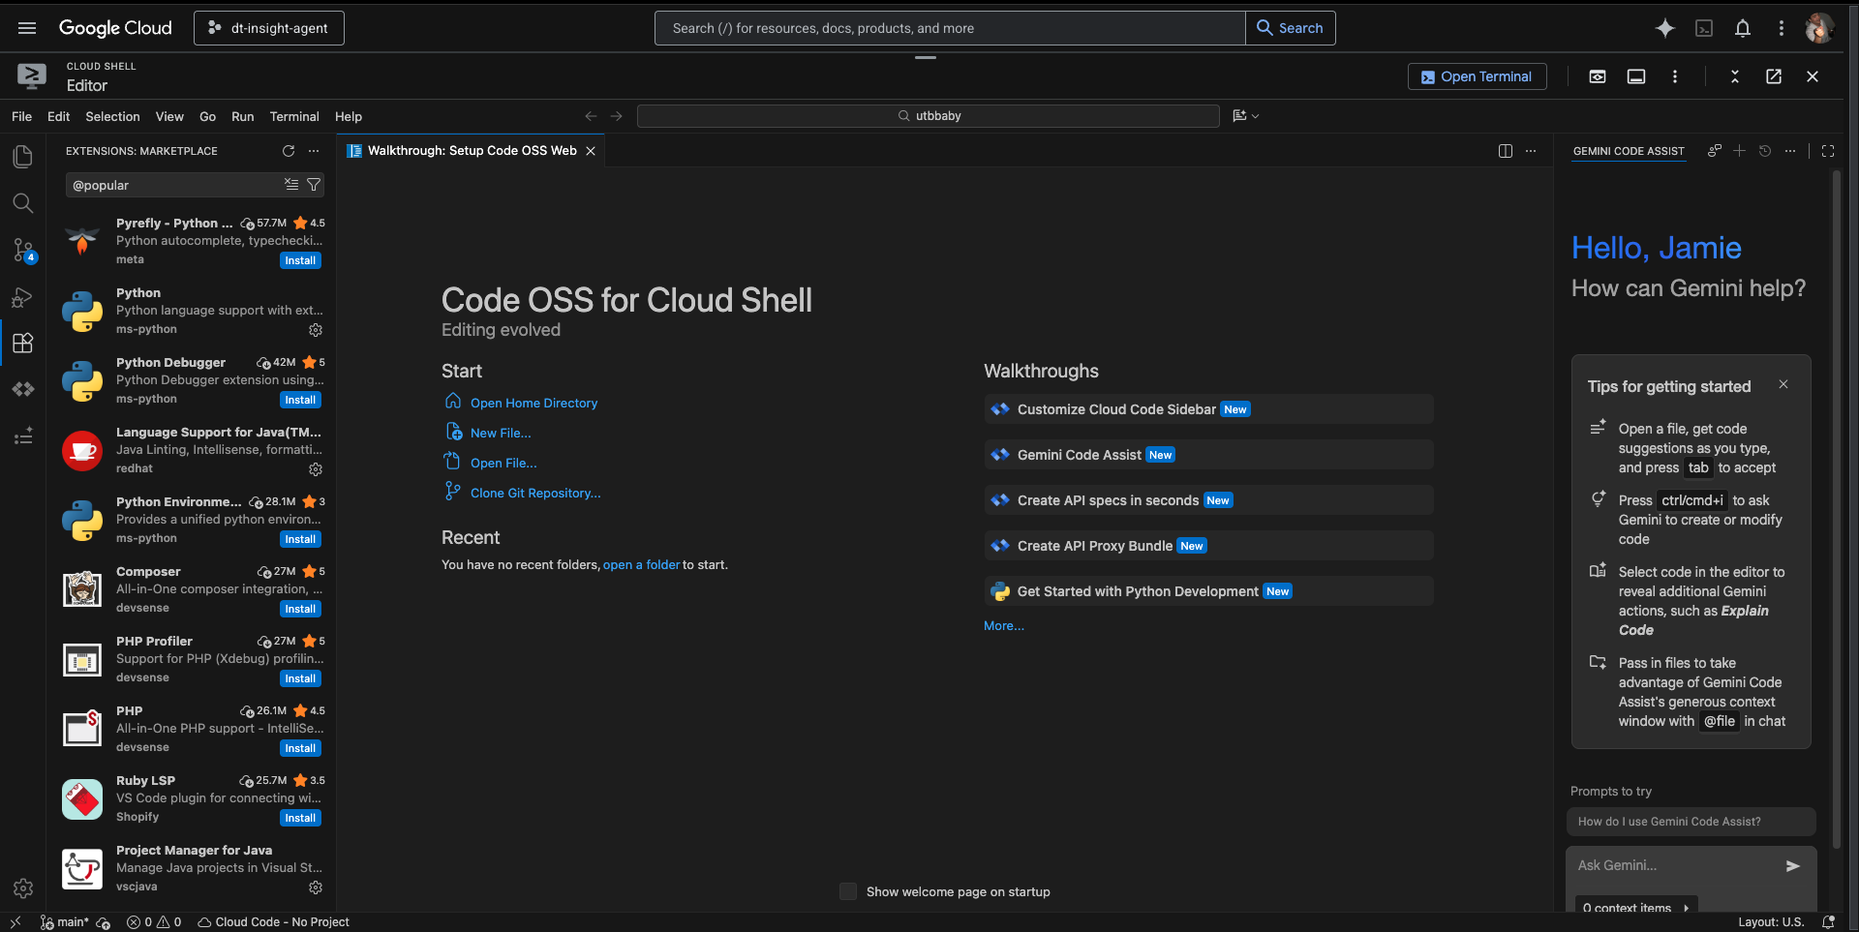1859x932 pixels.
Task: Clear extensions search results icon
Action: click(291, 184)
